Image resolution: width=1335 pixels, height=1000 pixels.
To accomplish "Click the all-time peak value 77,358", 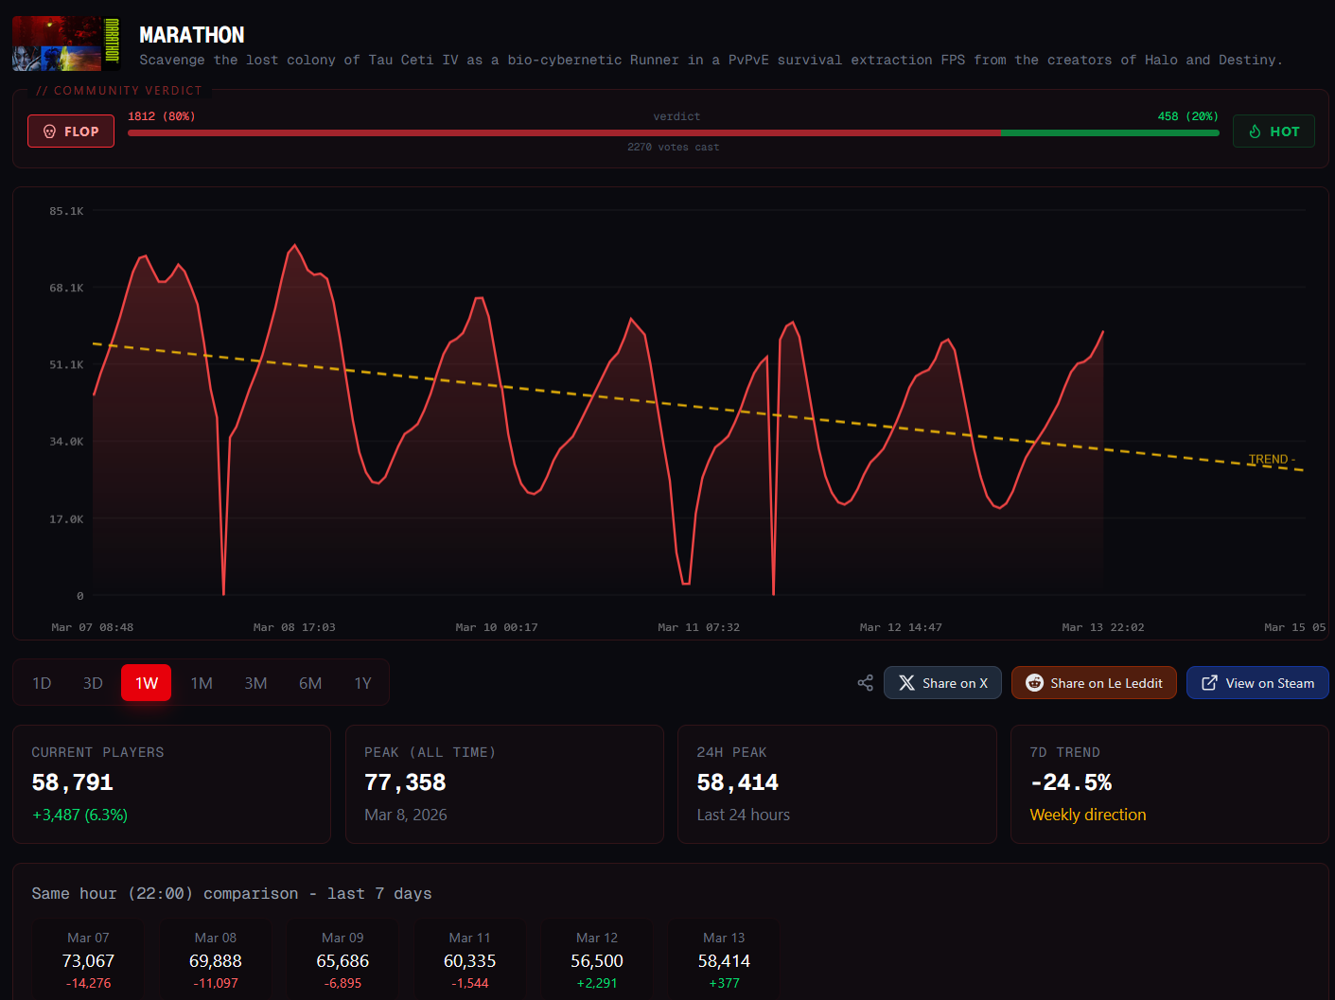I will point(405,782).
